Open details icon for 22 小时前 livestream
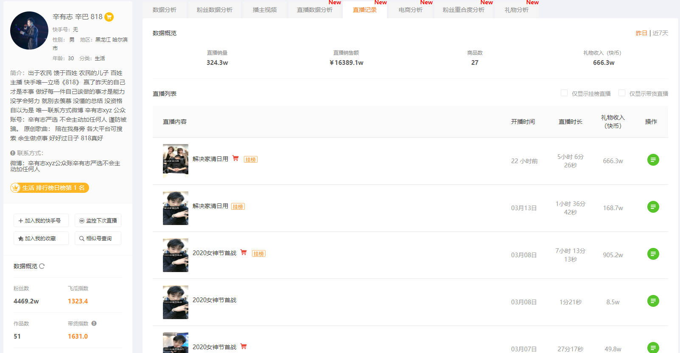This screenshot has height=353, width=680. point(653,160)
